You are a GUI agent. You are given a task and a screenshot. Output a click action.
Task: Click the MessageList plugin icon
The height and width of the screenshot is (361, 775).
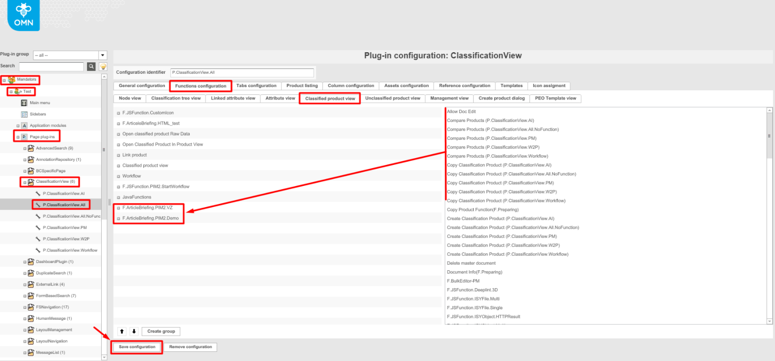pos(31,352)
